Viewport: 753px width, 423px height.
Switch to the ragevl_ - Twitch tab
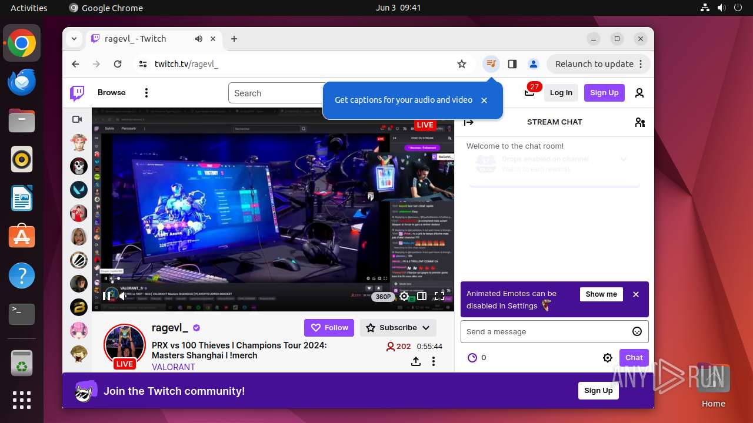[x=154, y=39]
